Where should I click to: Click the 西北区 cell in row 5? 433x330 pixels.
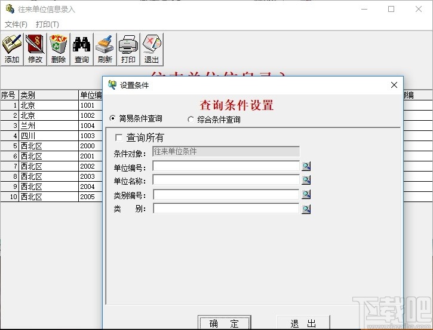pos(48,146)
